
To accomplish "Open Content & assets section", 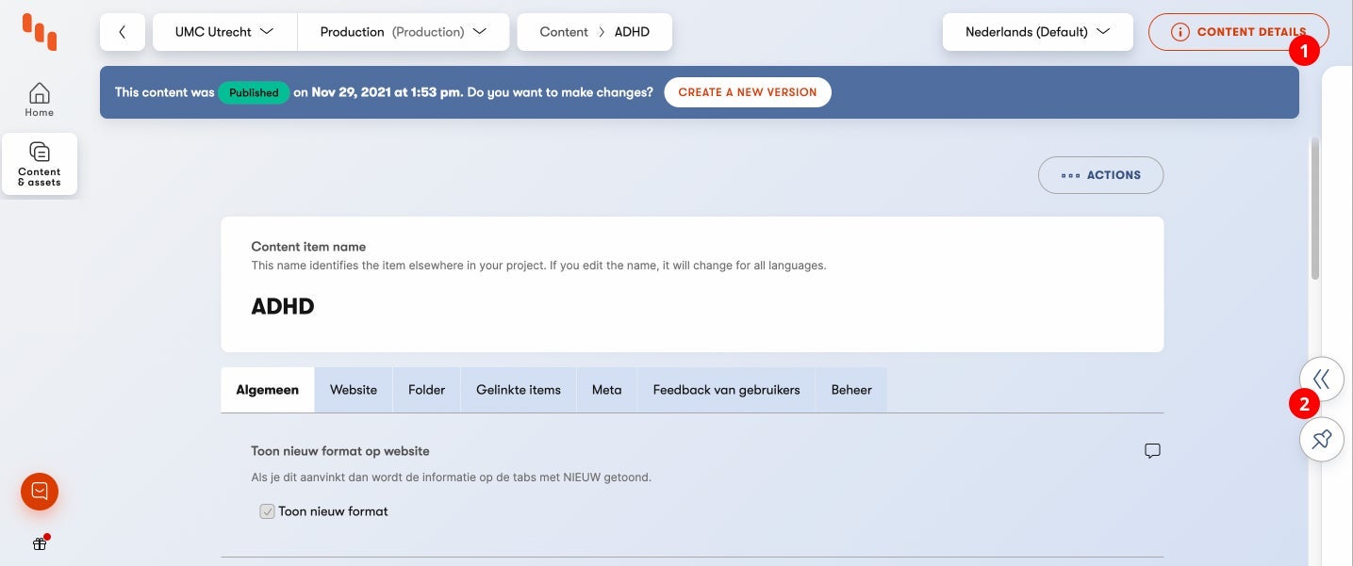I will [x=40, y=164].
